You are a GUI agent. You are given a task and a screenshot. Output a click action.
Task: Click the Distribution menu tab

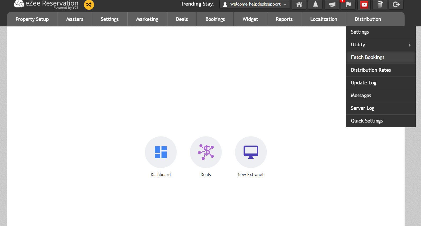[375, 19]
